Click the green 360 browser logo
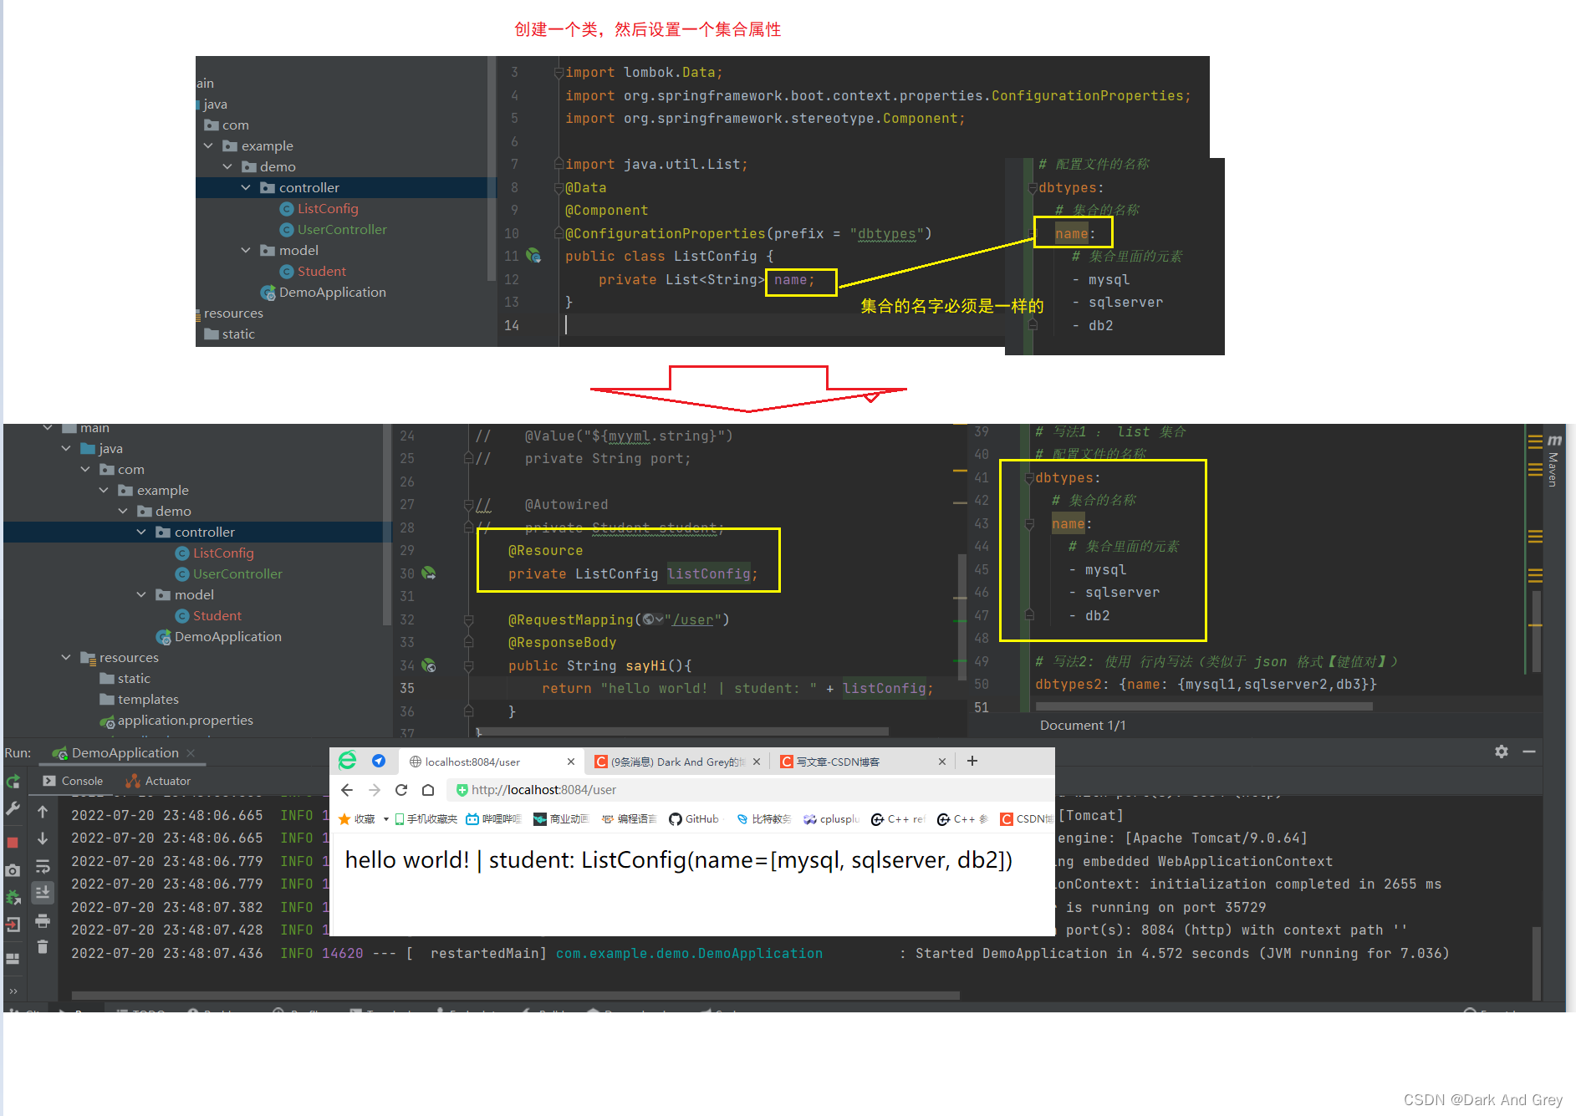The height and width of the screenshot is (1116, 1576). click(x=347, y=760)
